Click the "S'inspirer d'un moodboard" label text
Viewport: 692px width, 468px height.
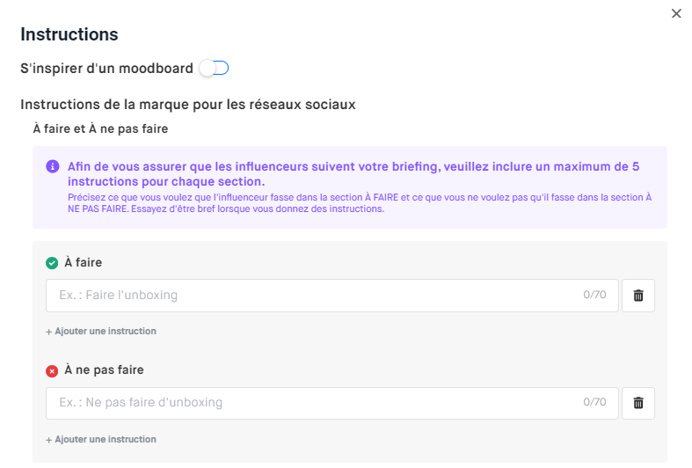point(106,68)
